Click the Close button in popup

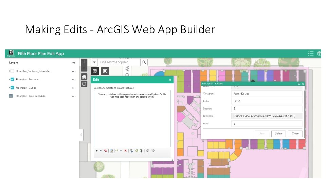[295, 134]
